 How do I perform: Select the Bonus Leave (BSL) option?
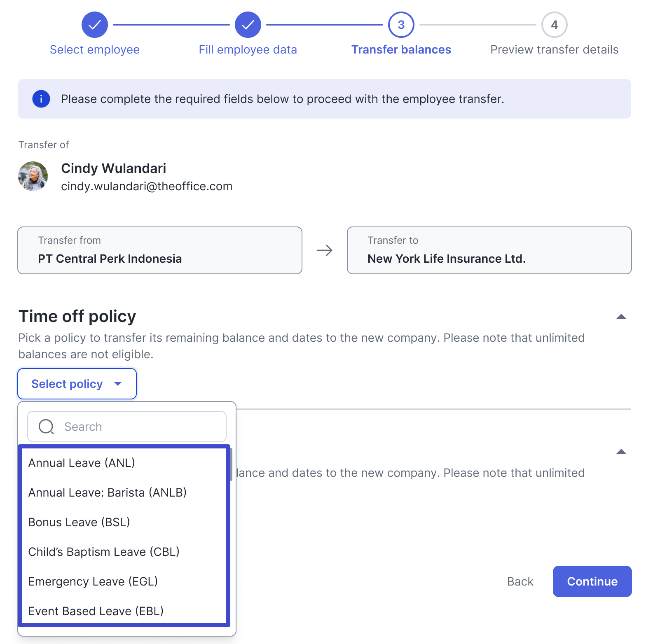124,522
